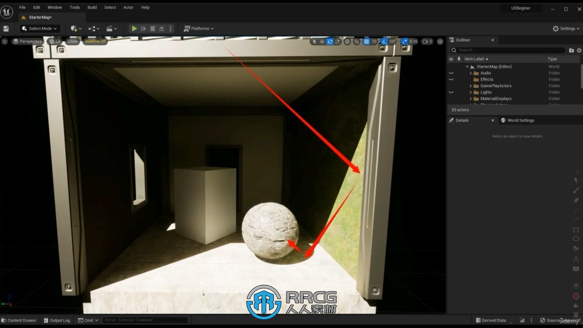Open the Help menu
This screenshot has width=583, height=328.
click(x=145, y=8)
